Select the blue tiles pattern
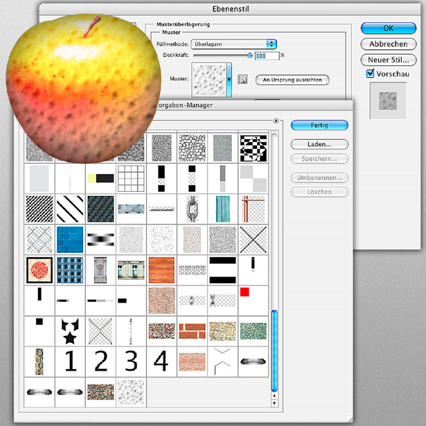This screenshot has height=426, width=426. tap(70, 240)
